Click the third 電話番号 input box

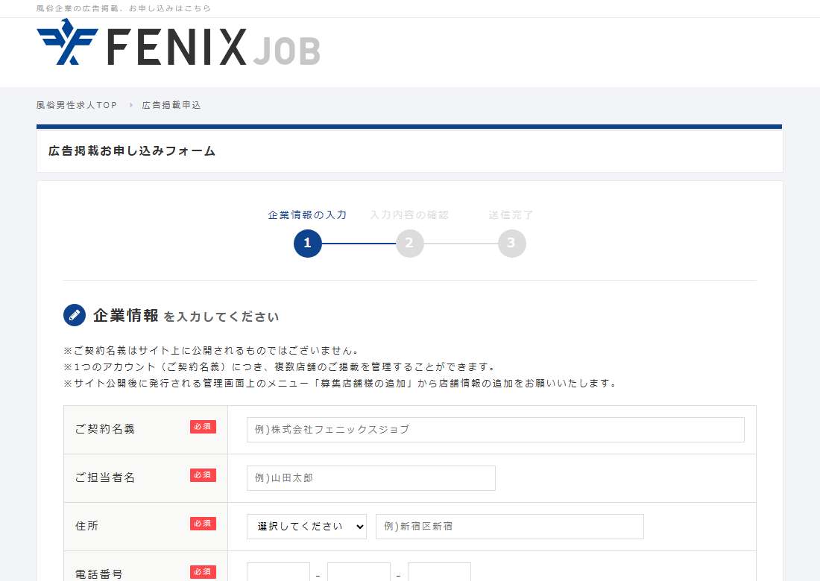tap(439, 572)
